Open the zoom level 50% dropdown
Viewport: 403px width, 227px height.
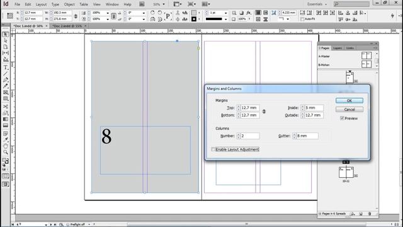[x=164, y=4]
